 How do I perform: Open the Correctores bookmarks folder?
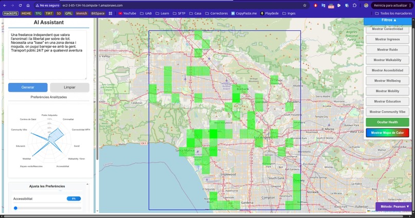tap(216, 13)
